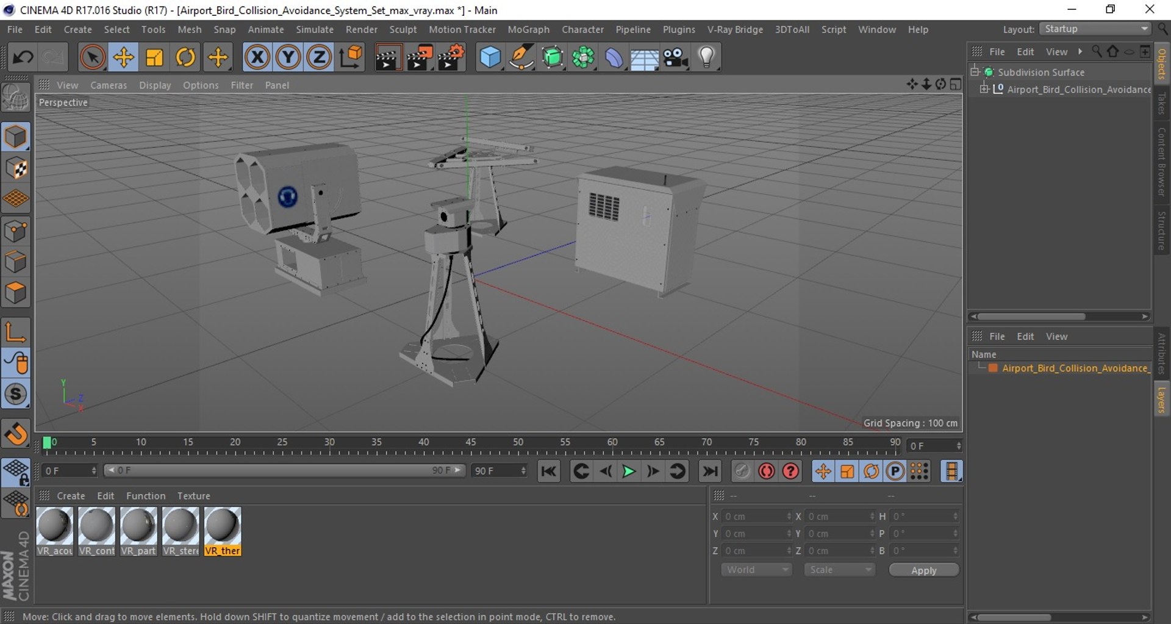Click the Undo arrow icon
Image resolution: width=1171 pixels, height=624 pixels.
pyautogui.click(x=23, y=58)
